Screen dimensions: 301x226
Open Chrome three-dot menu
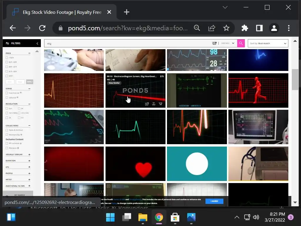coord(289,28)
